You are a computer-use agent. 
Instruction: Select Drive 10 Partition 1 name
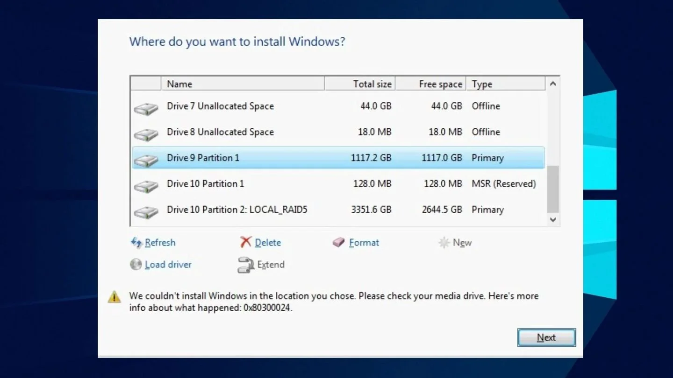click(205, 184)
